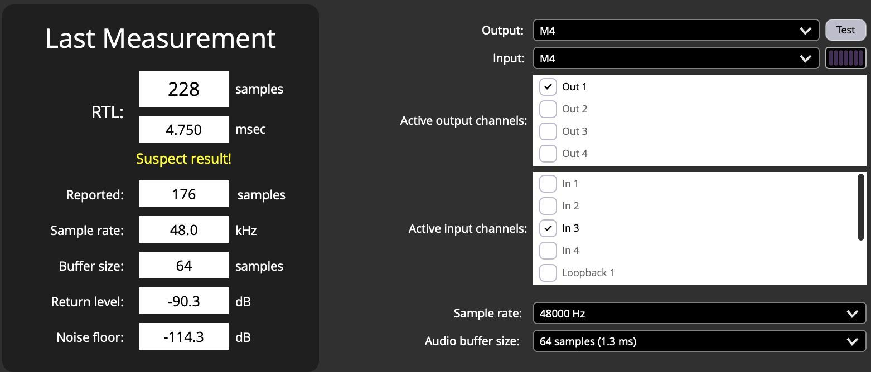Screen dimensions: 871x372
Task: Enable the Out 4 output channel
Action: (548, 154)
